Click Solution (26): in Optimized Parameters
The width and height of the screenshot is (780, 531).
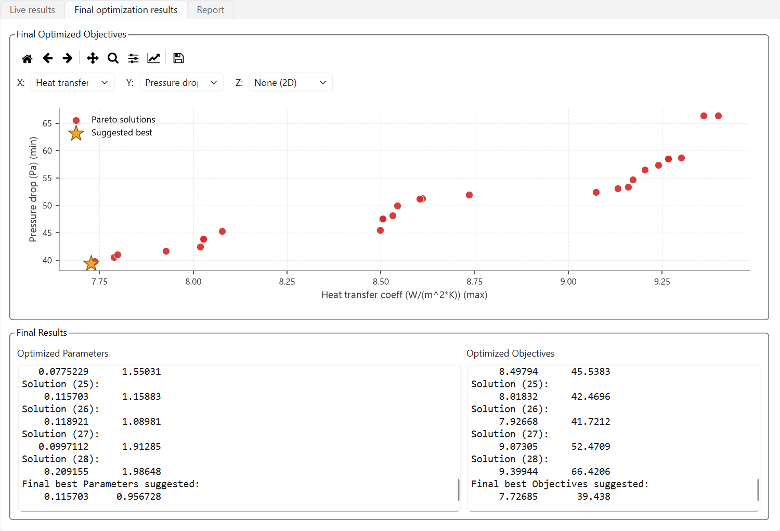click(x=60, y=409)
